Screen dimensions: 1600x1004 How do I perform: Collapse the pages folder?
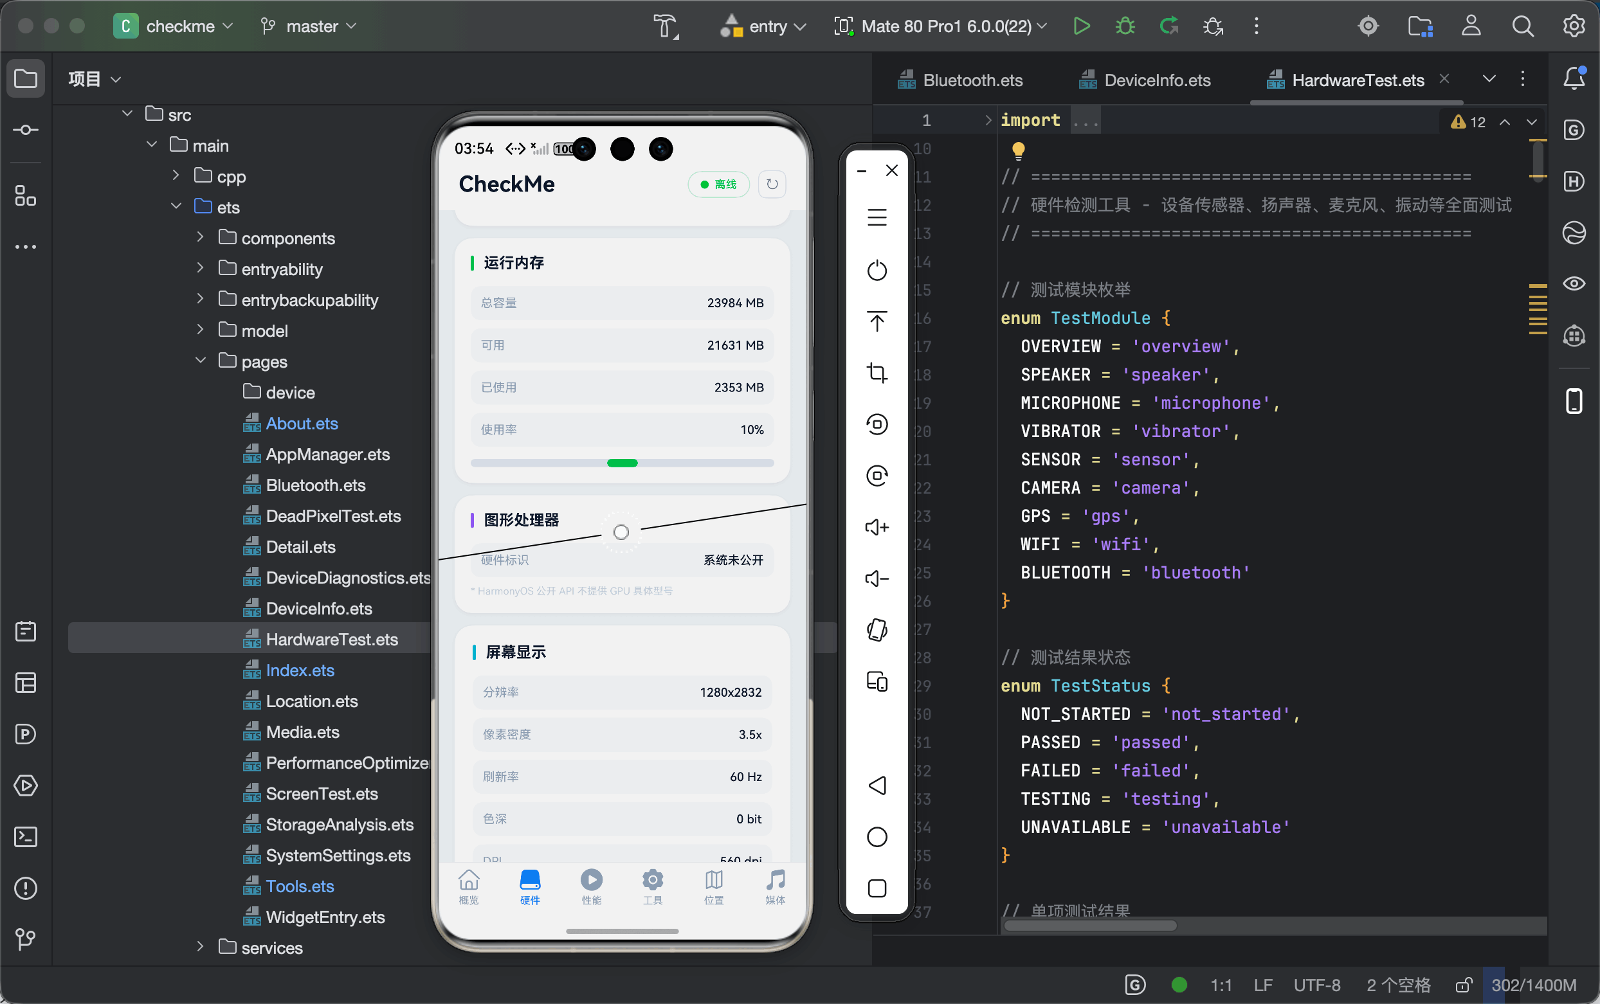click(x=201, y=361)
